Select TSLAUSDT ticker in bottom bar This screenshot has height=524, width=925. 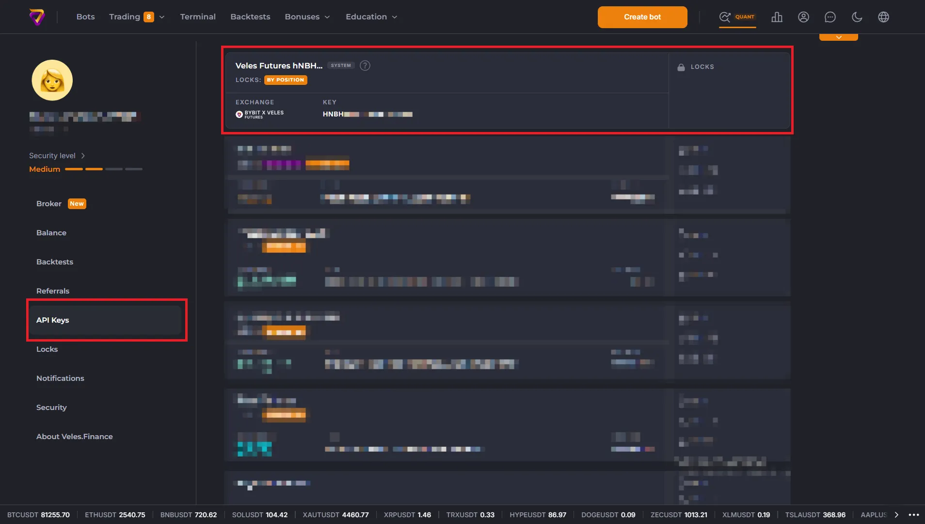pyautogui.click(x=815, y=515)
